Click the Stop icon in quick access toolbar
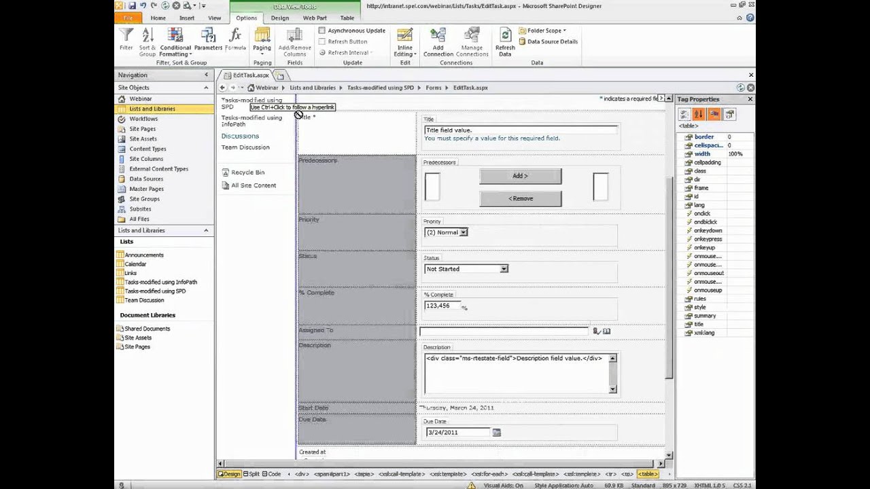 pyautogui.click(x=175, y=5)
